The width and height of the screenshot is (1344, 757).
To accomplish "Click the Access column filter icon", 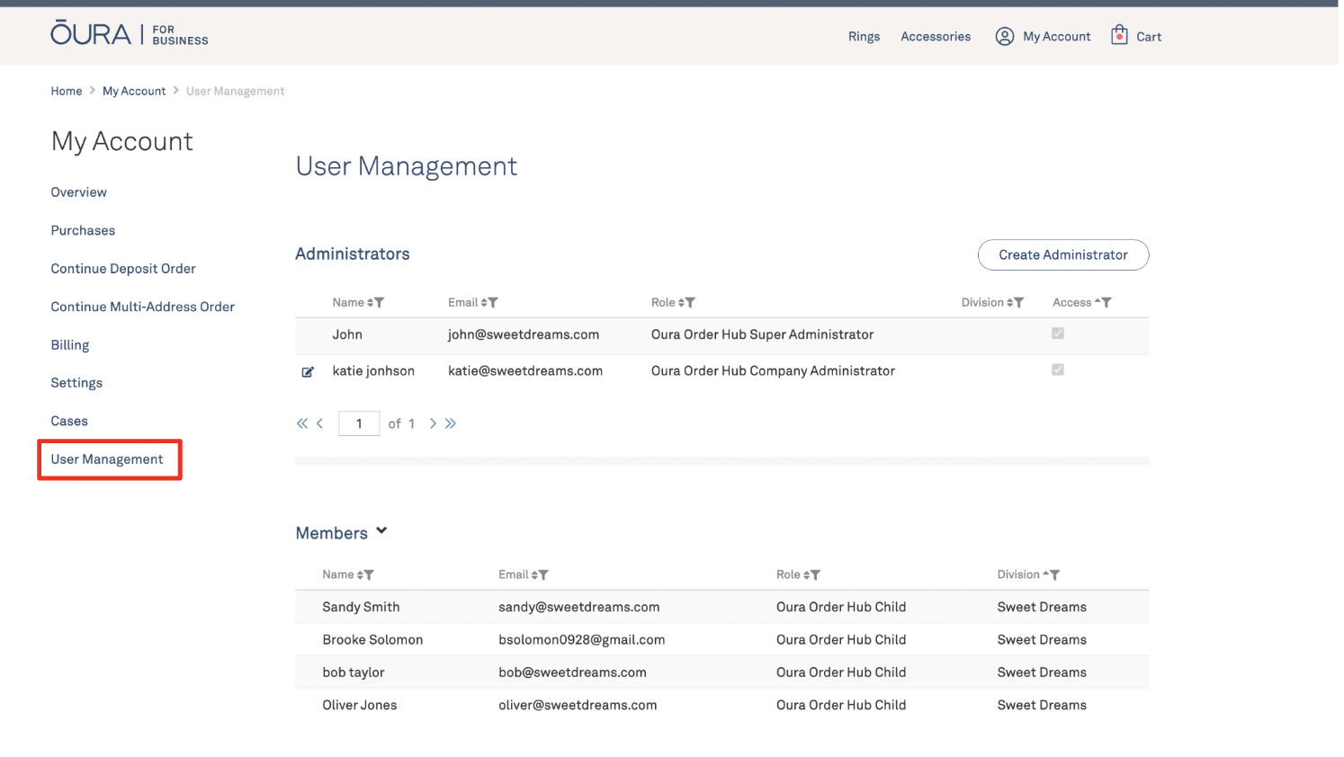I will 1107,303.
